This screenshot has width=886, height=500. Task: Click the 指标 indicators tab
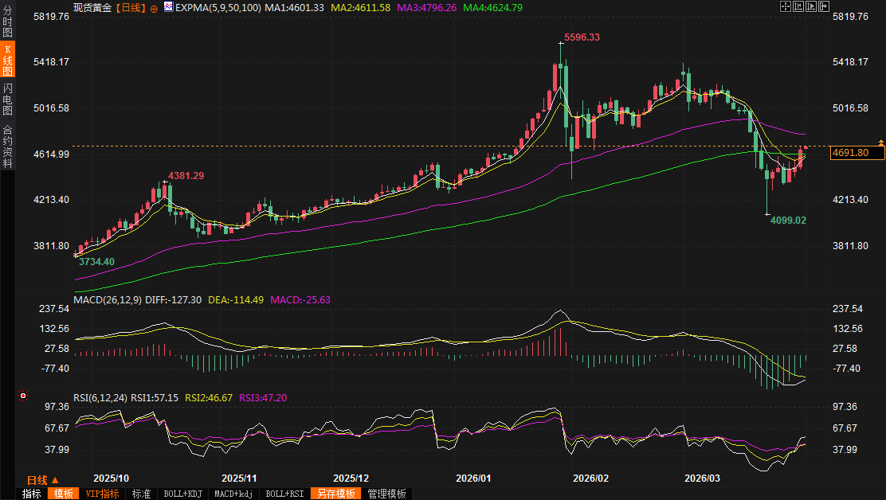(32, 494)
